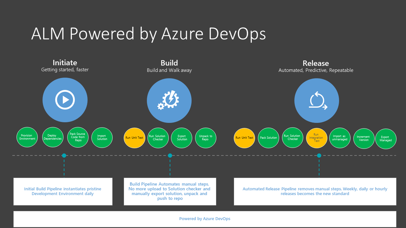The width and height of the screenshot is (406, 228).
Task: Select the Build gear icon
Action: click(169, 100)
